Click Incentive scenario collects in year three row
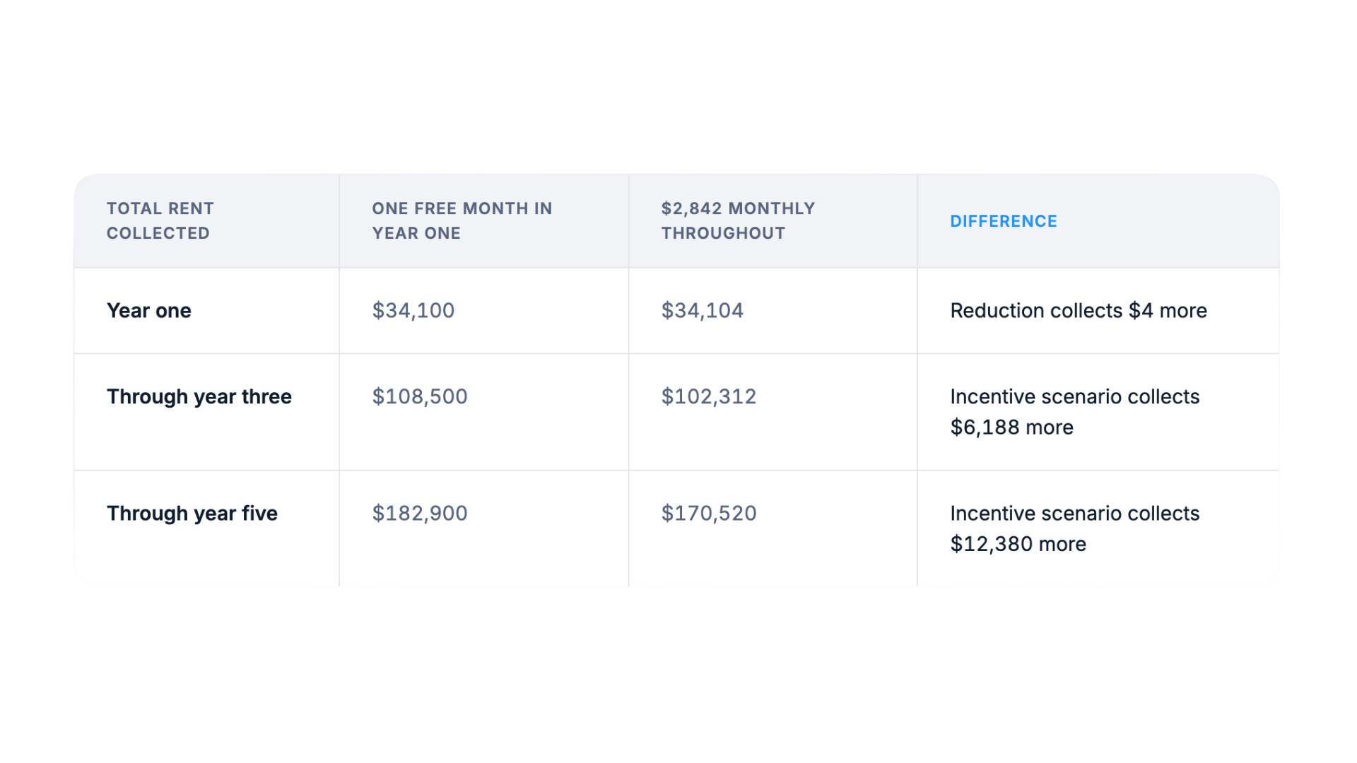Screen dimensions: 1357x763 click(x=1074, y=396)
